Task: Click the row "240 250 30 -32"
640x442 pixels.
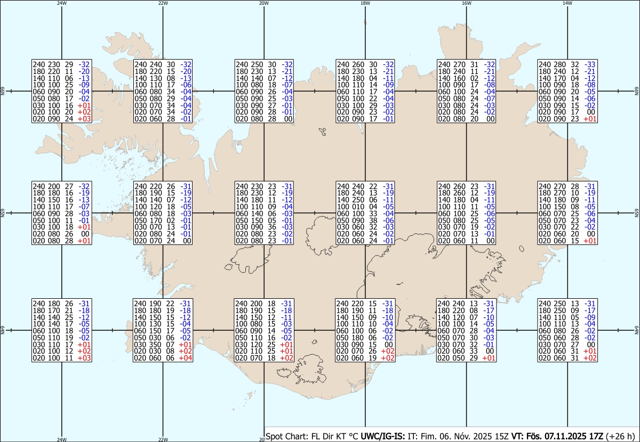Action: [x=265, y=64]
